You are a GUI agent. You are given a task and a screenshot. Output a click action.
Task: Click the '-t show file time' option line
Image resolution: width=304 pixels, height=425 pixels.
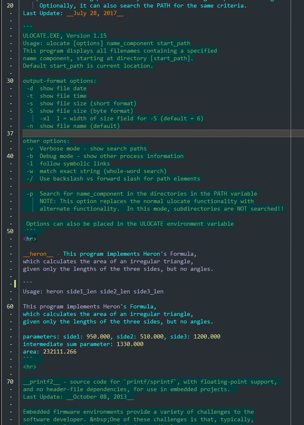(x=56, y=96)
